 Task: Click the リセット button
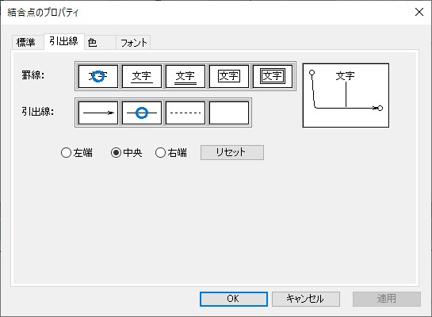click(x=232, y=152)
